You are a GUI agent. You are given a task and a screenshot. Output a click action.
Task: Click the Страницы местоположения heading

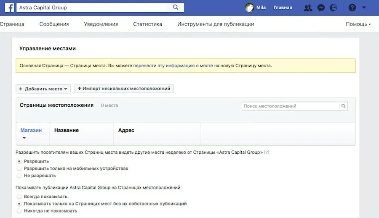click(x=56, y=105)
